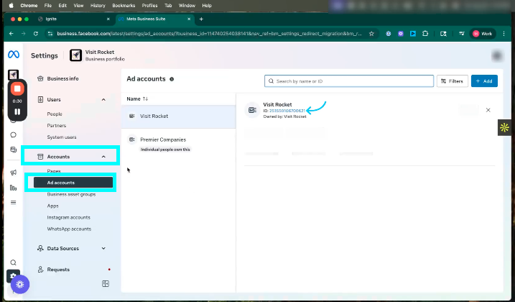Select Instagram accounts in the sidebar
Image resolution: width=515 pixels, height=302 pixels.
click(x=69, y=217)
